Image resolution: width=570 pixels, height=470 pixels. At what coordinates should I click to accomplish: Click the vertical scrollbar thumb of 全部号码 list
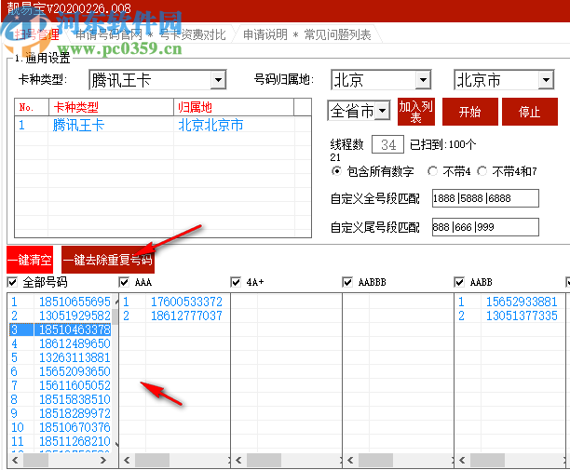(115, 316)
